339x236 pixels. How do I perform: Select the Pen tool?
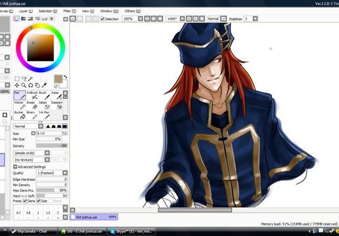20,96
